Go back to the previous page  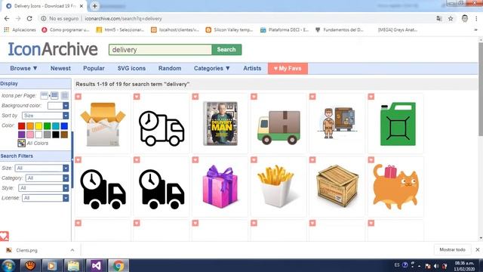point(7,18)
